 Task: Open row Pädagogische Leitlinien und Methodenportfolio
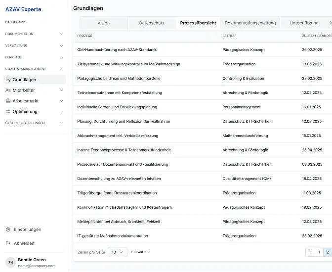coord(203,79)
